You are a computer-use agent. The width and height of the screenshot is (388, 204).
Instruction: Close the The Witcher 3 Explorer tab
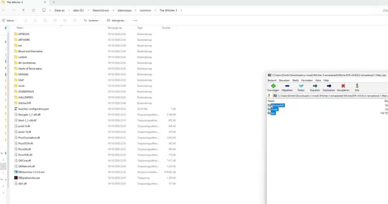click(45, 2)
